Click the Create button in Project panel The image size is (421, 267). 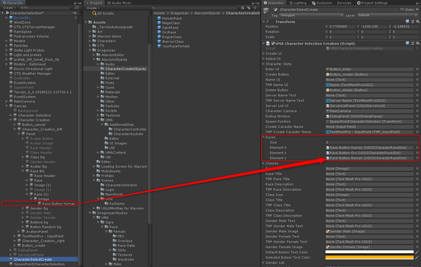(x=93, y=8)
